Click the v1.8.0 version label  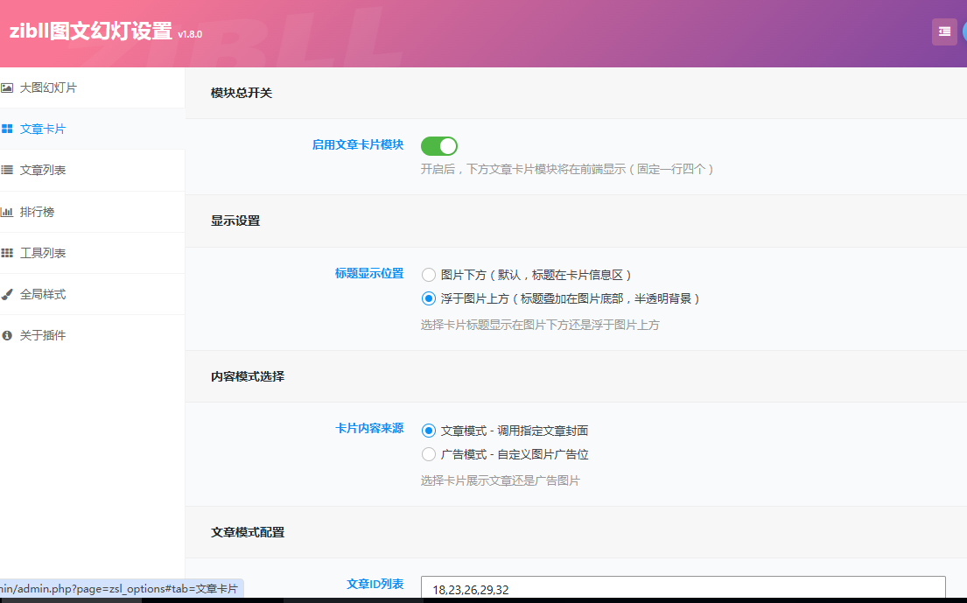pyautogui.click(x=190, y=34)
